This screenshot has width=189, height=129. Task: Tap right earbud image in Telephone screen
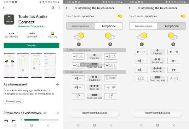[110, 36]
